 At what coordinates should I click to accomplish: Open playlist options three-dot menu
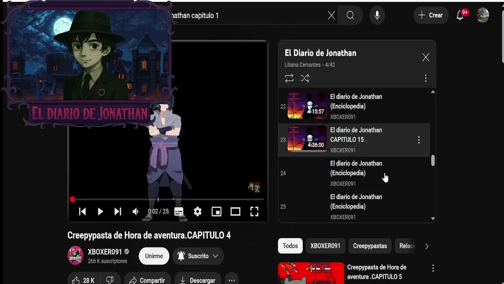pyautogui.click(x=426, y=78)
